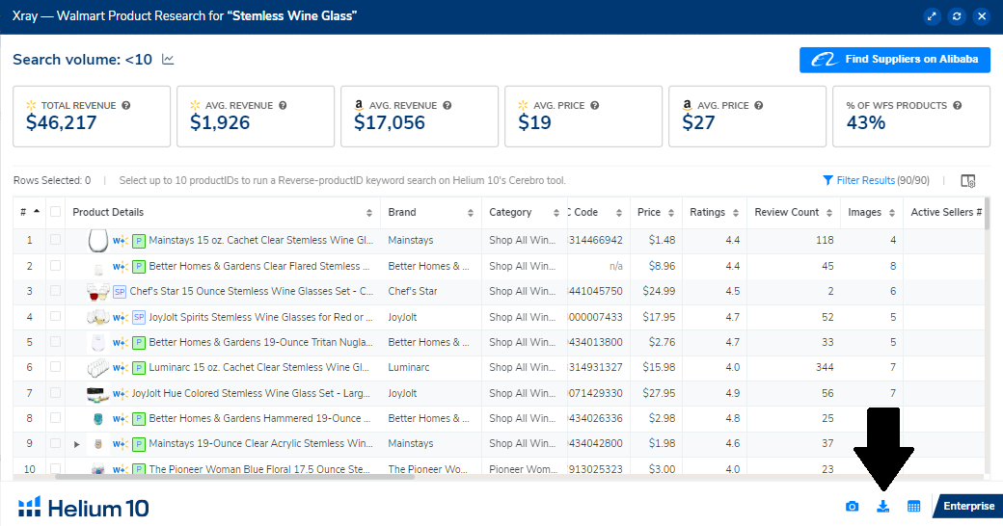
Task: Click help icon next to Amazon Avg. Price
Action: [759, 105]
